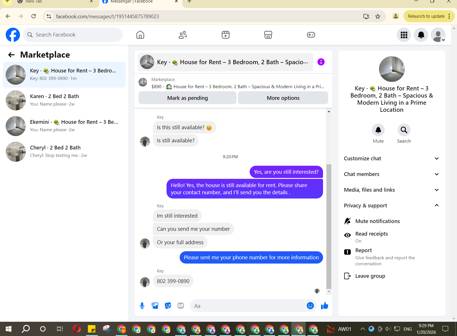The image size is (457, 336).
Task: Open a new browser tab with plus
Action: 189,2
